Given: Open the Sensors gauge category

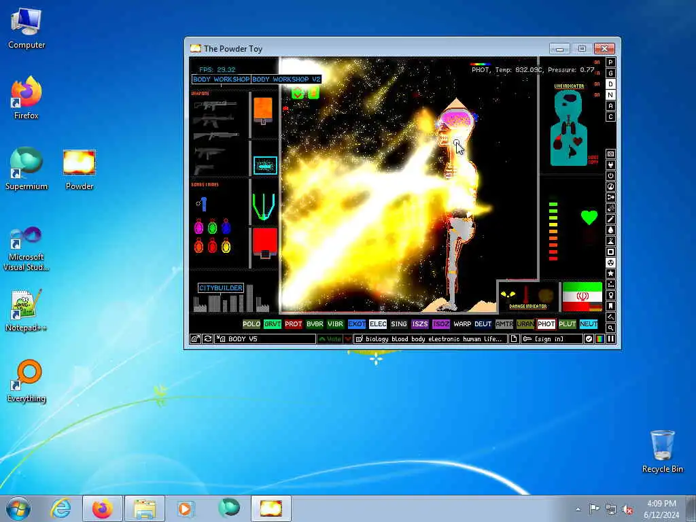Looking at the screenshot, I should tap(610, 186).
